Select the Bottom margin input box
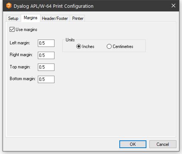 click(46, 79)
